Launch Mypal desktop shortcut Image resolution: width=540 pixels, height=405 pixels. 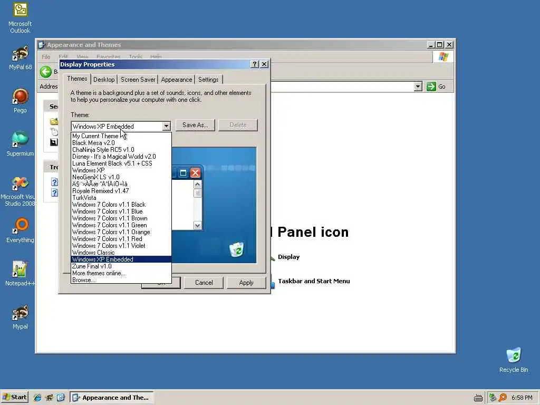[x=20, y=317]
